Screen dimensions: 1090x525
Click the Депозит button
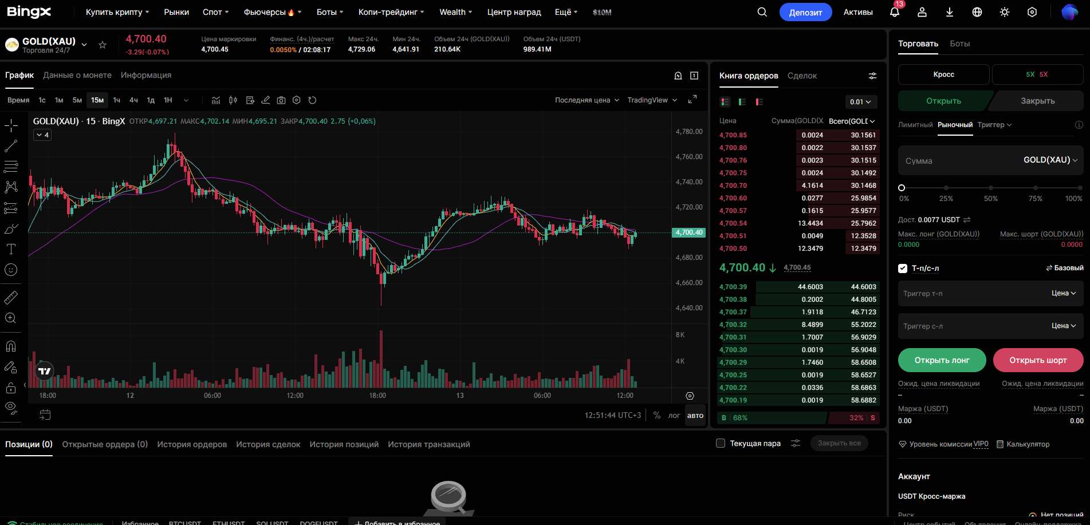pos(805,12)
